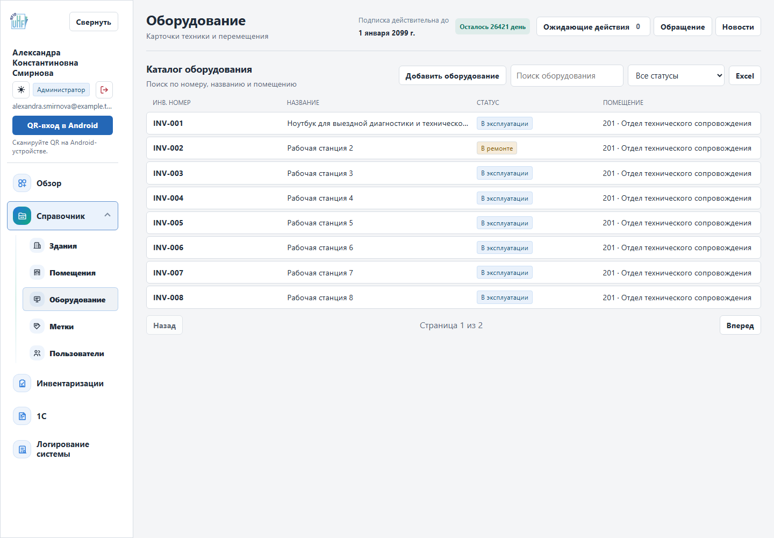Open the Помещения menu item
The image size is (774, 538).
pyautogui.click(x=70, y=273)
